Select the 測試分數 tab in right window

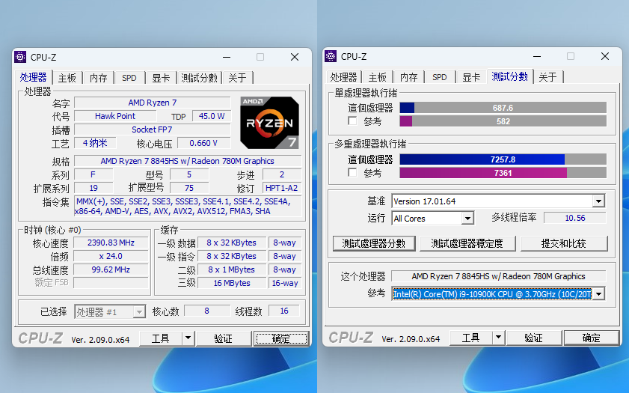pyautogui.click(x=510, y=76)
